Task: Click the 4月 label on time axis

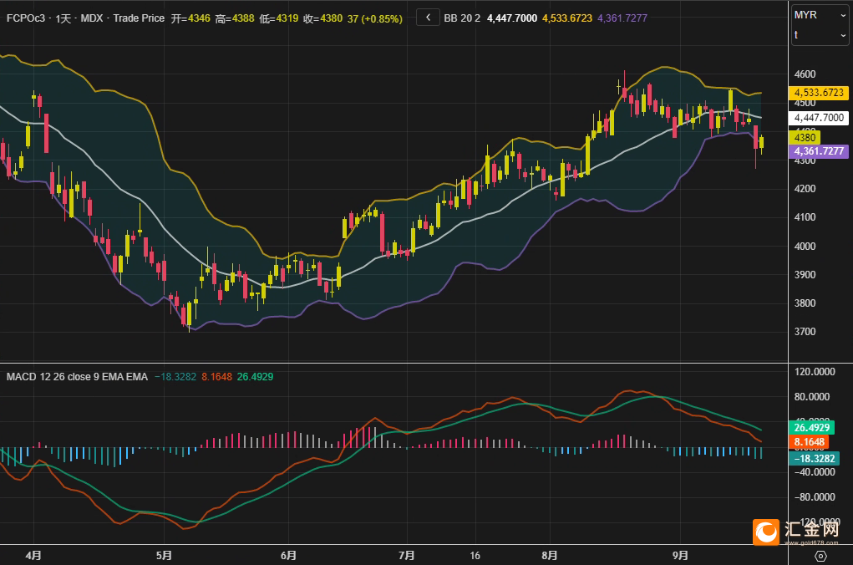Action: pos(33,555)
